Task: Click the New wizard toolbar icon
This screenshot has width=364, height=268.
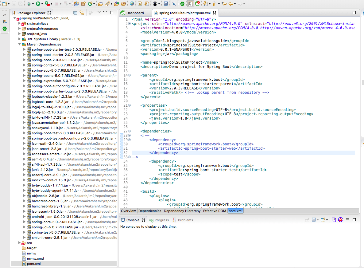Action: click(5, 4)
